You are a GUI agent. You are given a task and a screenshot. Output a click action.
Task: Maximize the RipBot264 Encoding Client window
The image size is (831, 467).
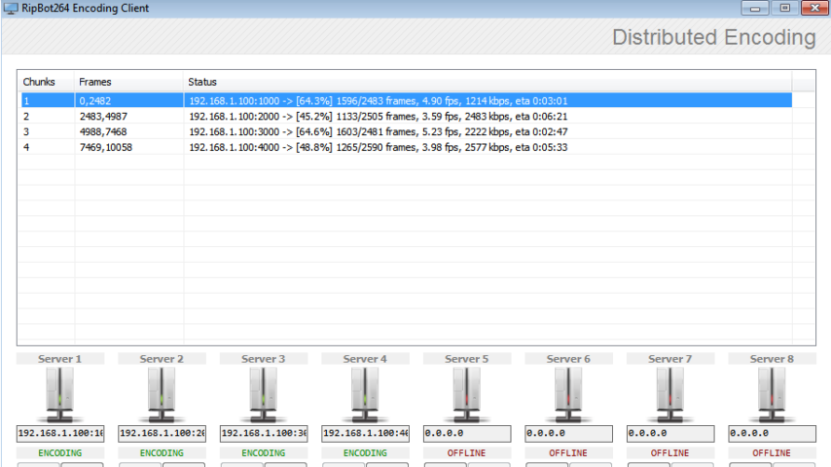[x=785, y=8]
